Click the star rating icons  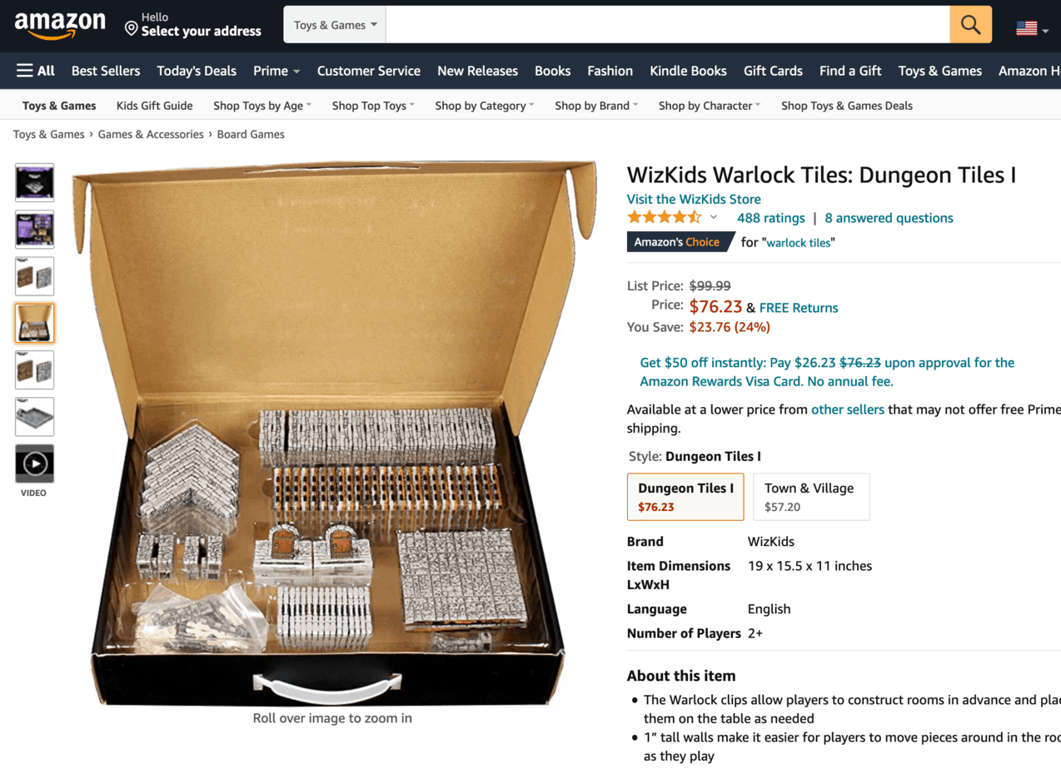665,218
